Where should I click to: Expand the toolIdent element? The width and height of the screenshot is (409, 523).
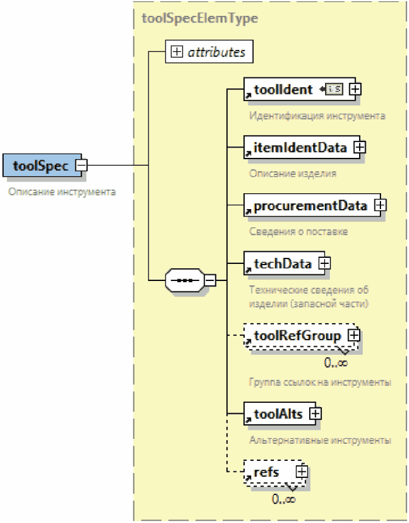tap(354, 89)
